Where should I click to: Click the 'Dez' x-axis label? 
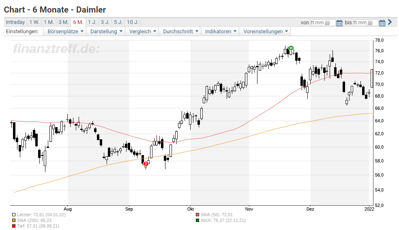tap(310, 209)
